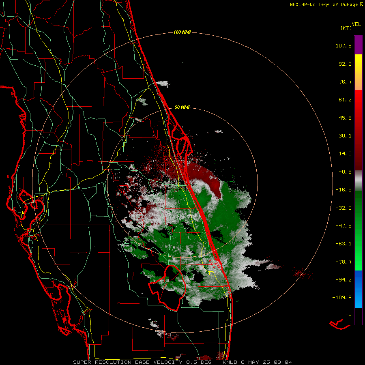Viewport: 365px width, 365px height.
Task: Click the -32.0 velocity scale value
Action: point(344,208)
